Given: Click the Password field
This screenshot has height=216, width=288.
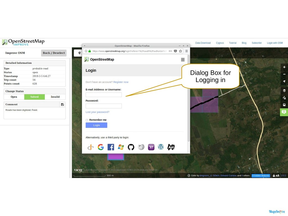Looking at the screenshot, I should pyautogui.click(x=103, y=106).
